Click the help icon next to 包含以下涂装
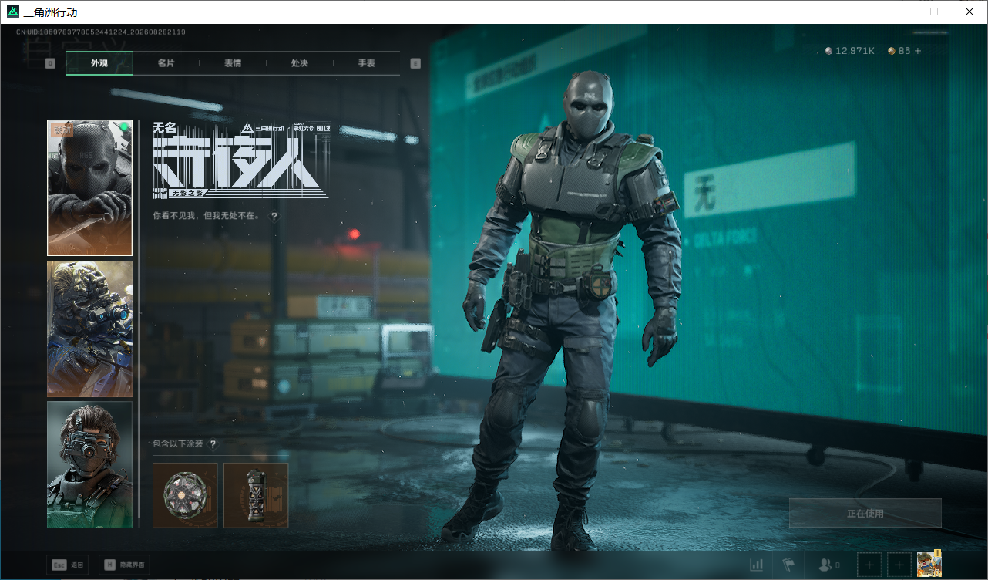The width and height of the screenshot is (988, 580). click(x=213, y=444)
